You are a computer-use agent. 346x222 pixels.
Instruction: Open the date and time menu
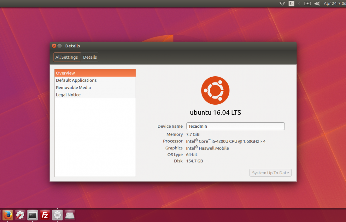click(x=334, y=4)
